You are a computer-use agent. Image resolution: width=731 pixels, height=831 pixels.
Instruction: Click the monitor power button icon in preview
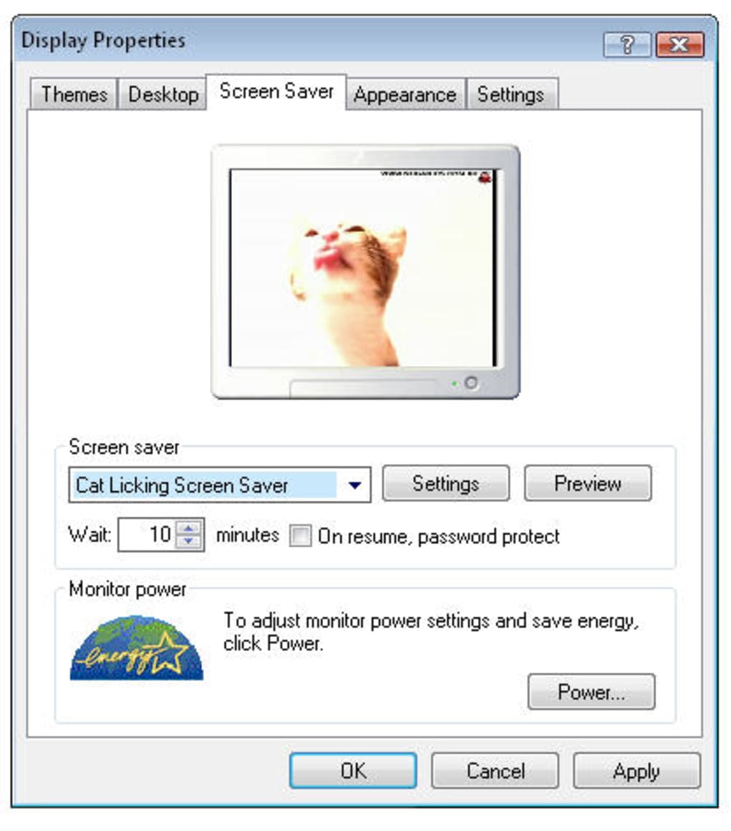pyautogui.click(x=471, y=383)
